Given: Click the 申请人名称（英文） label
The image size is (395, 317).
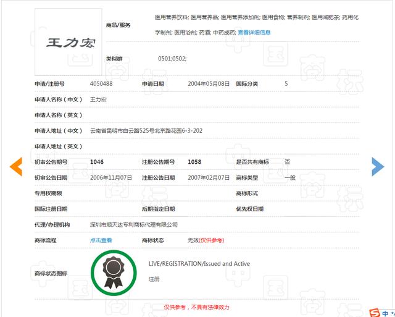Looking at the screenshot, I should pyautogui.click(x=59, y=116).
